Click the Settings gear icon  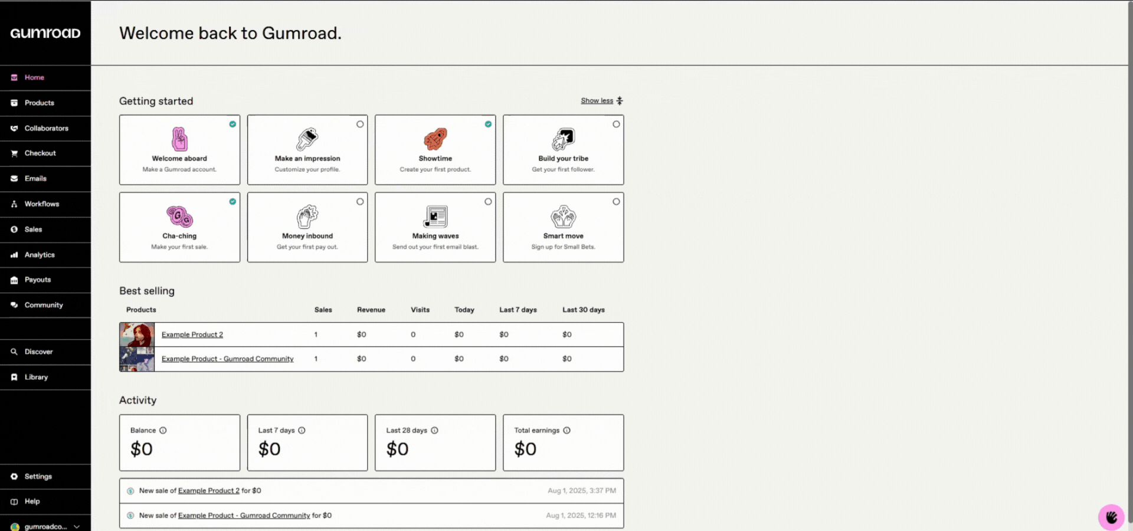[14, 476]
